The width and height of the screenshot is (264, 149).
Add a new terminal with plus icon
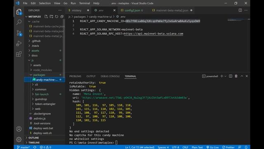pyautogui.click(x=222, y=76)
